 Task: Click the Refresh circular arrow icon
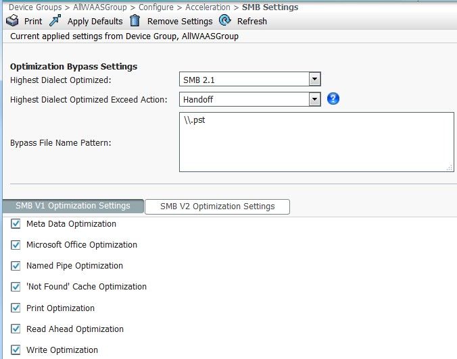tap(225, 21)
